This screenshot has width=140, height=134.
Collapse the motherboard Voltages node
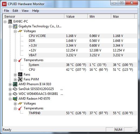[15, 31]
